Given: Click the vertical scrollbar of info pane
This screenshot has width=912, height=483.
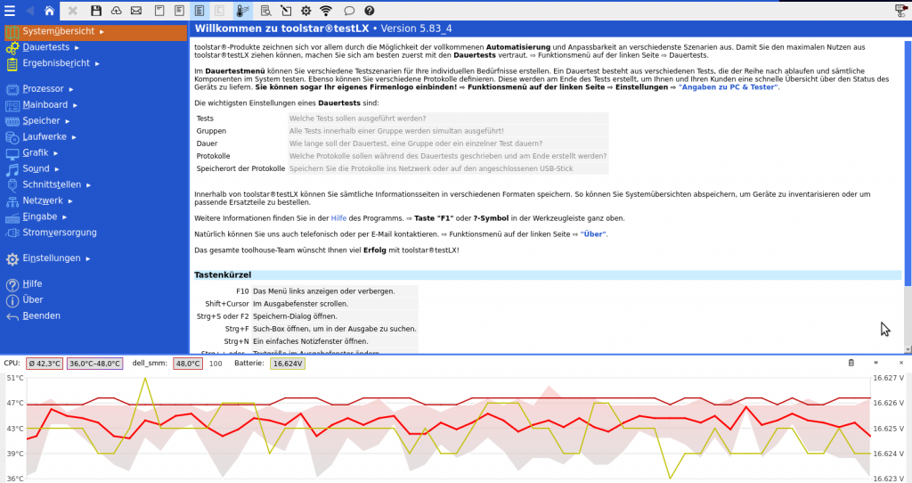Looking at the screenshot, I should coord(908,178).
